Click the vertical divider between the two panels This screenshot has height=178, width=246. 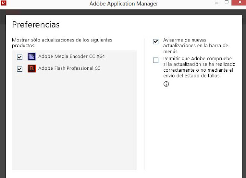(145, 104)
